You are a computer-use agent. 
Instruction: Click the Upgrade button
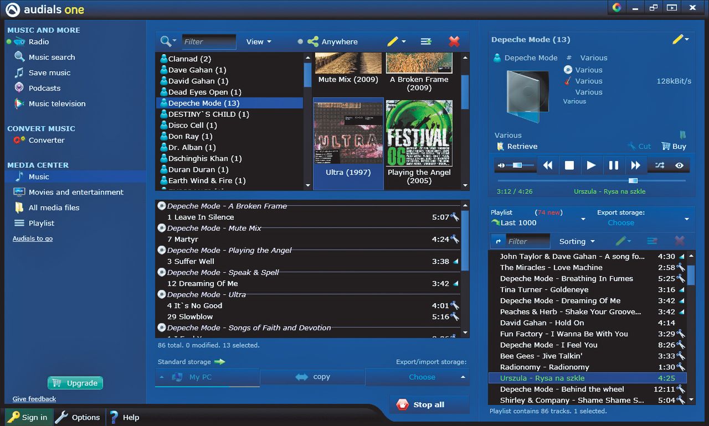75,383
